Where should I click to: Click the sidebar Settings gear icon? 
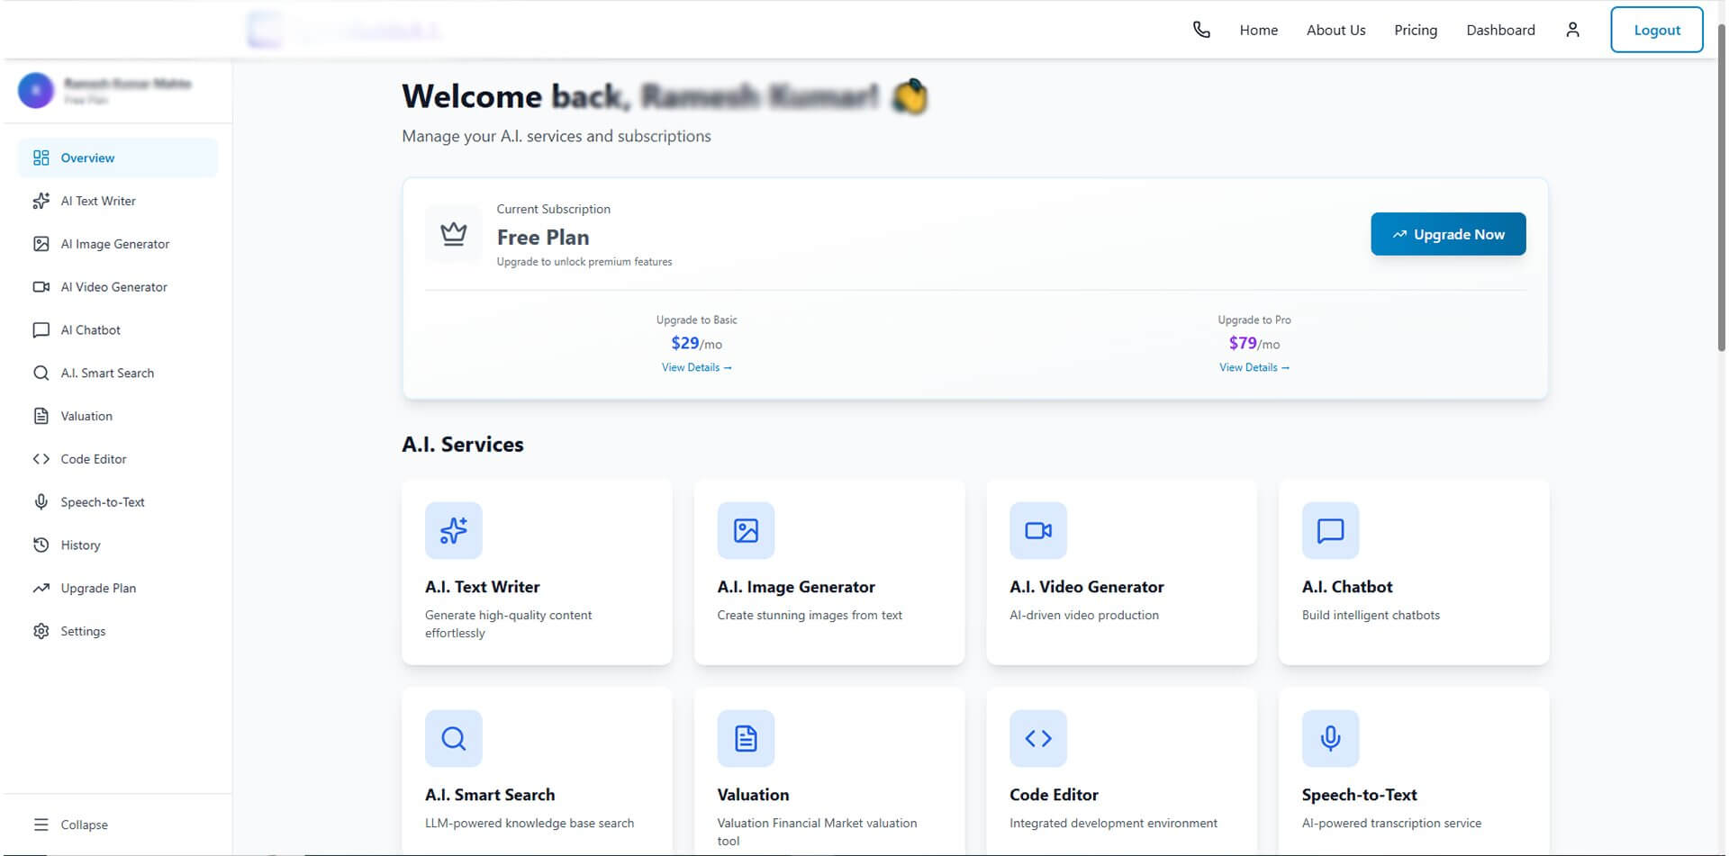(41, 631)
